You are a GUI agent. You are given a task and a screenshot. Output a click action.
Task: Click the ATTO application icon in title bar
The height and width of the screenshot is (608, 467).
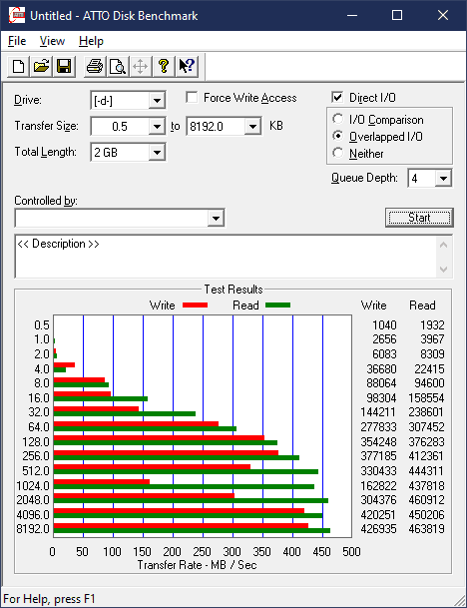point(17,16)
